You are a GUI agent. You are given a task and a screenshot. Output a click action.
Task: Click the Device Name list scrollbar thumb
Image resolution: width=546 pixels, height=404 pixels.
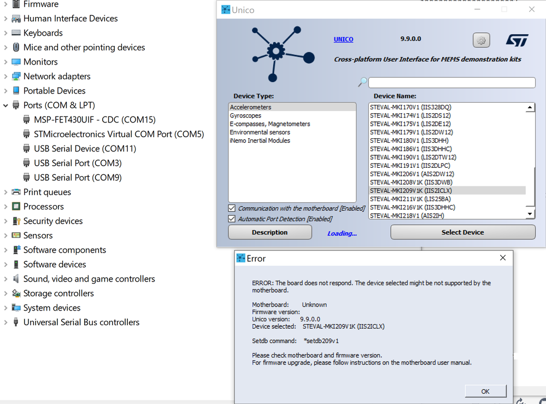530,188
